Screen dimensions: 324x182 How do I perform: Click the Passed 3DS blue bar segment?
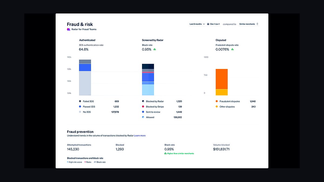pyautogui.click(x=85, y=67)
